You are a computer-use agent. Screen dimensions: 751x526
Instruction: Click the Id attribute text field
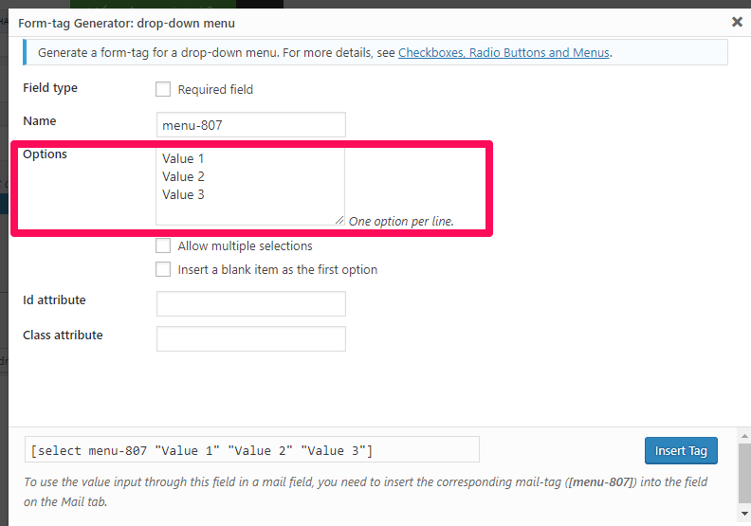pos(251,303)
